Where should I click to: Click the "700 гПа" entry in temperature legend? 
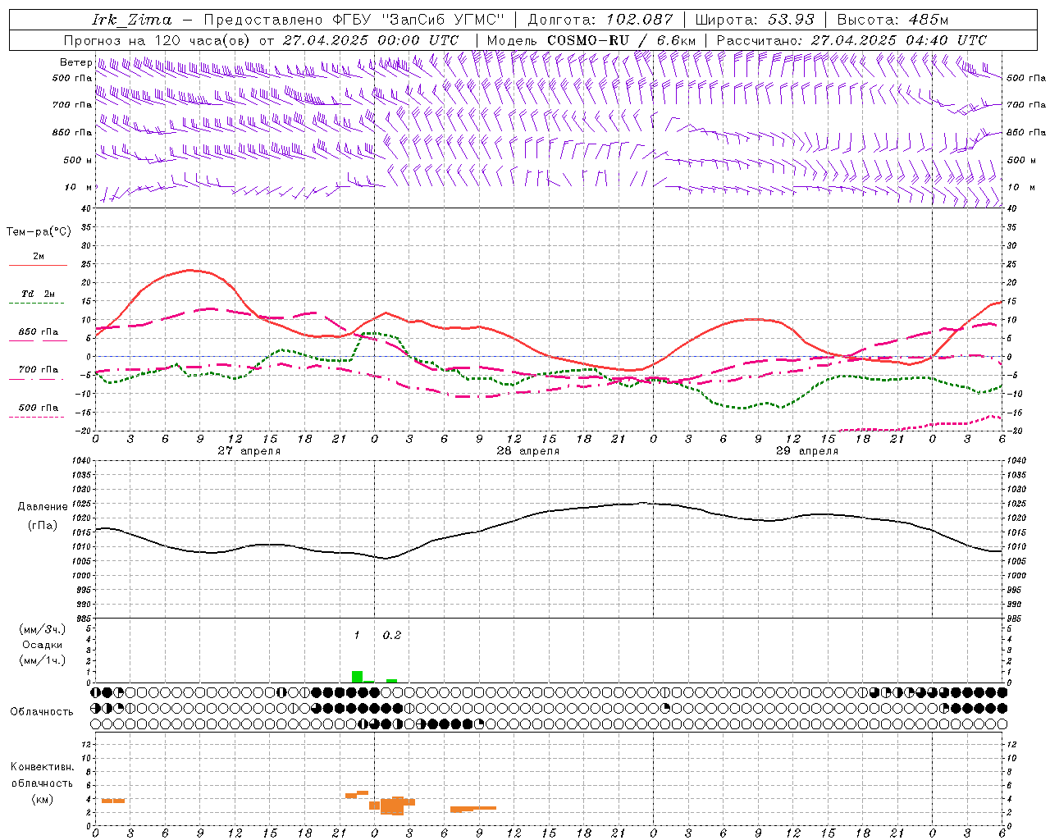39,370
